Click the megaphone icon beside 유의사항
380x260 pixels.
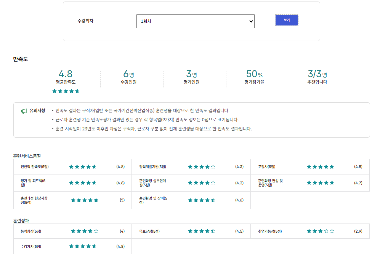24,111
